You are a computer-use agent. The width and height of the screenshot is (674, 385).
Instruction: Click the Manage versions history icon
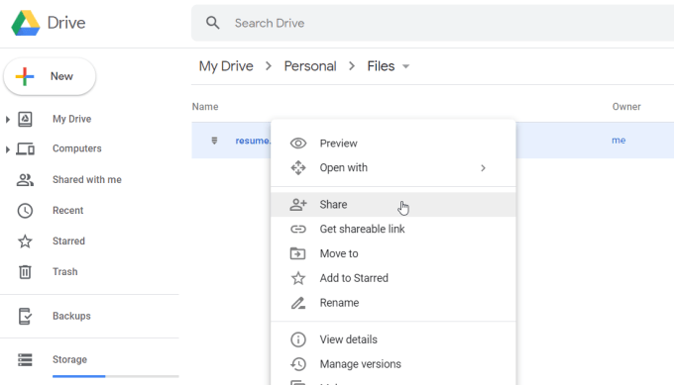(298, 364)
